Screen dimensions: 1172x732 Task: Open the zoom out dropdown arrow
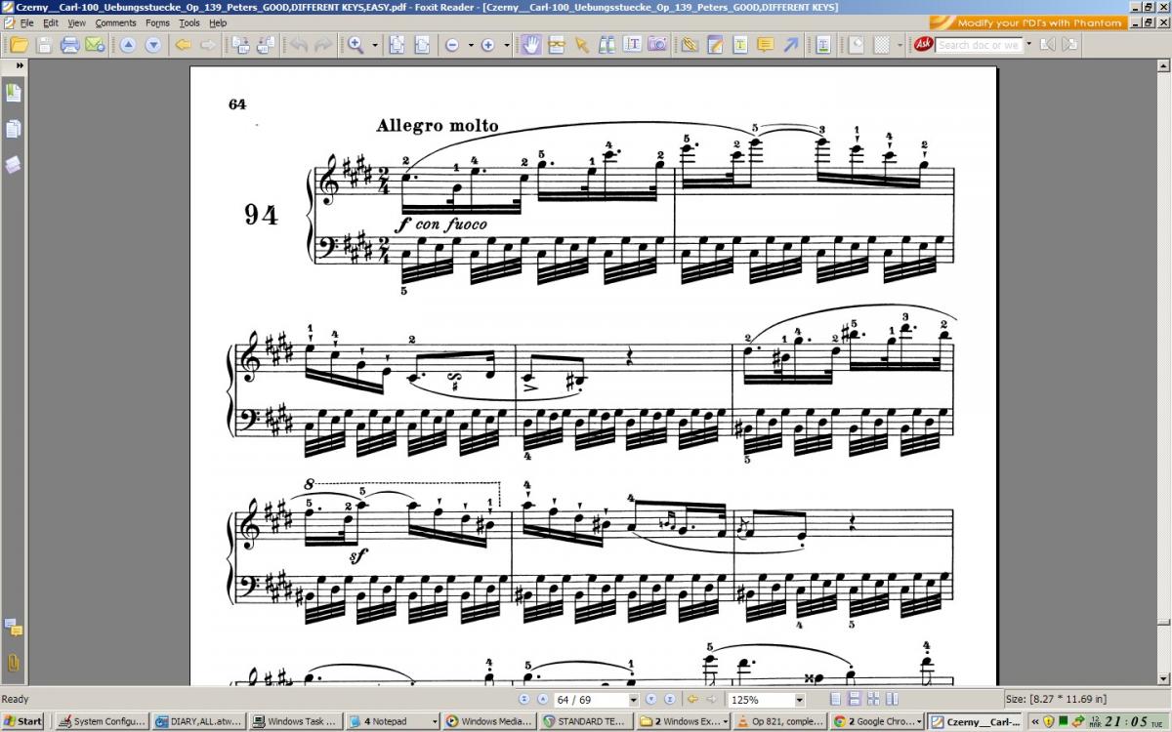point(471,45)
